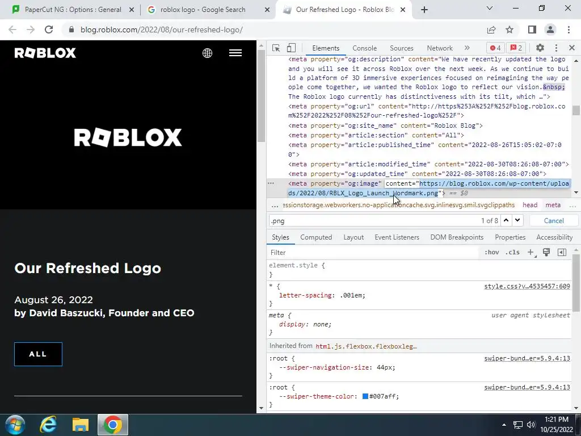Switch to the Styles pane tab
The image size is (581, 436).
[280, 237]
